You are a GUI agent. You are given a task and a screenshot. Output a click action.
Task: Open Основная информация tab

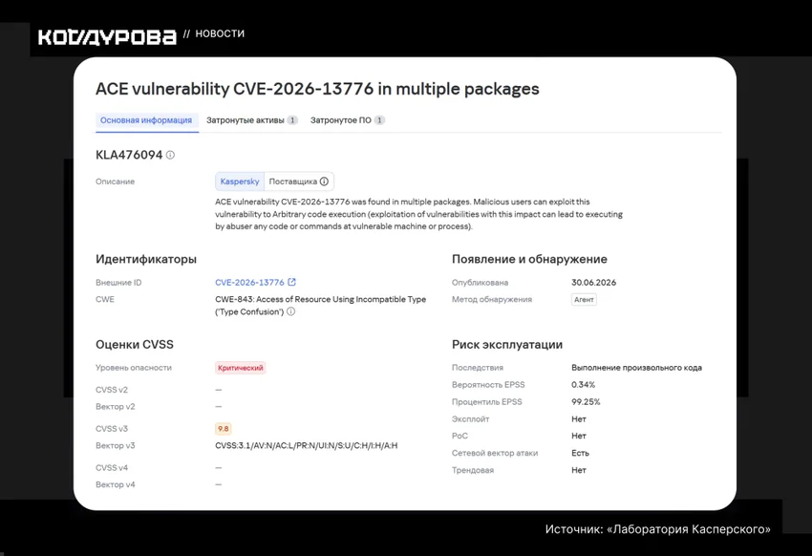click(x=146, y=120)
